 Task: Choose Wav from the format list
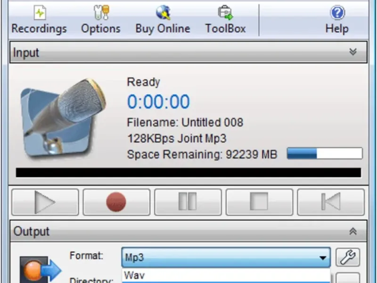(226, 275)
